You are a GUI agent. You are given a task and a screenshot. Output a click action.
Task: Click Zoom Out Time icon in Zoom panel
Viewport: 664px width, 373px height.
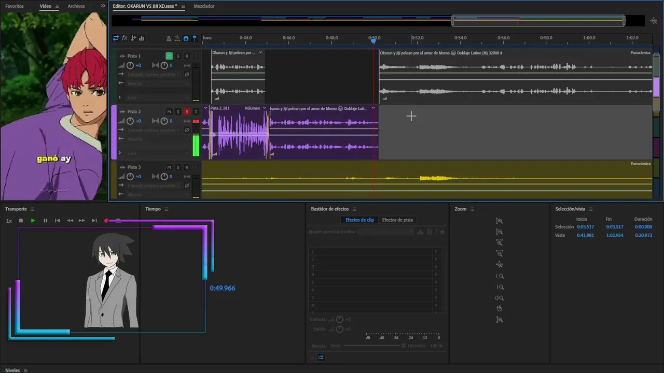(500, 253)
